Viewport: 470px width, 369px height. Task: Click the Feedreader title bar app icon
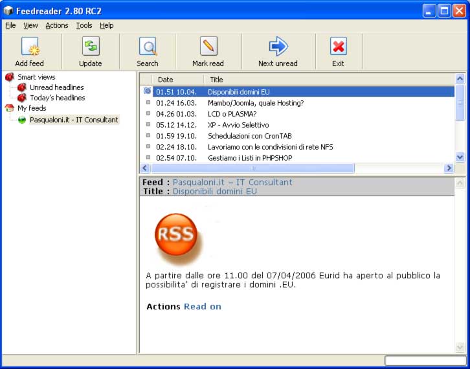8,11
